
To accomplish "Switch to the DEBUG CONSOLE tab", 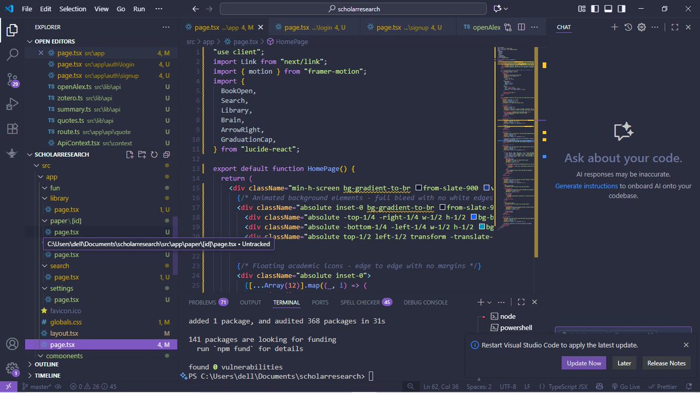I will point(426,302).
